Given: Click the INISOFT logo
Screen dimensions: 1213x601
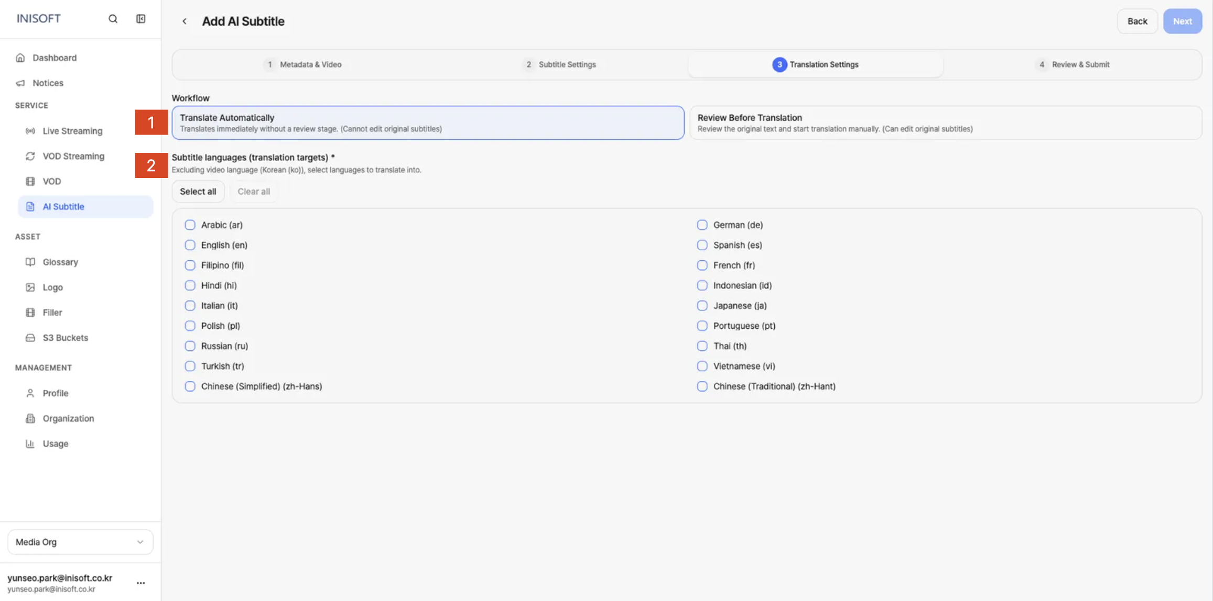Looking at the screenshot, I should [x=38, y=18].
